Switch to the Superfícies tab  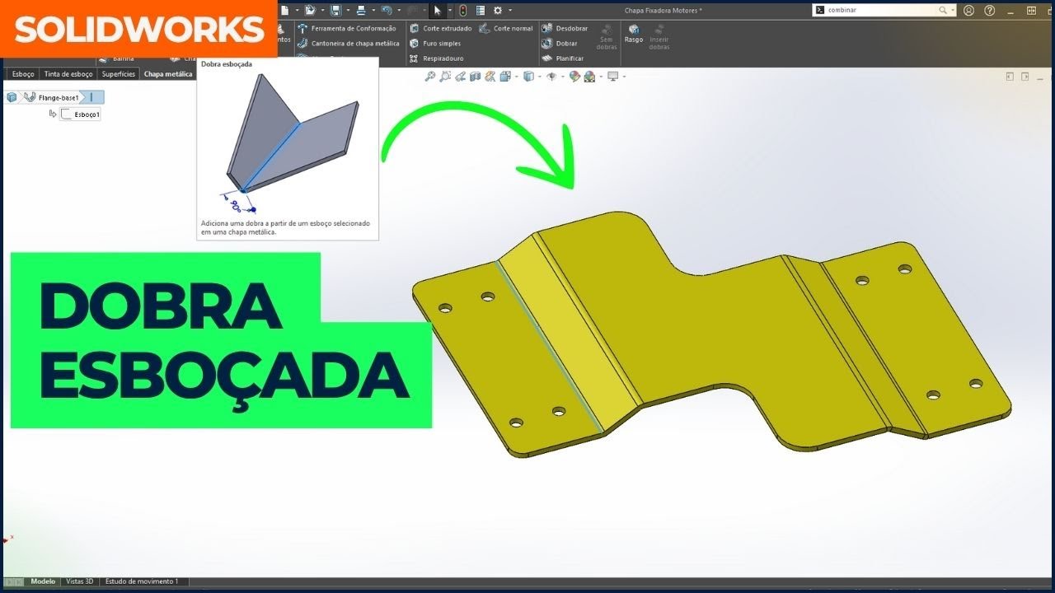coord(119,73)
